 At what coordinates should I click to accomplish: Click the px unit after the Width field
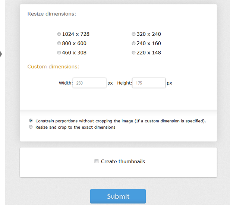coord(110,83)
